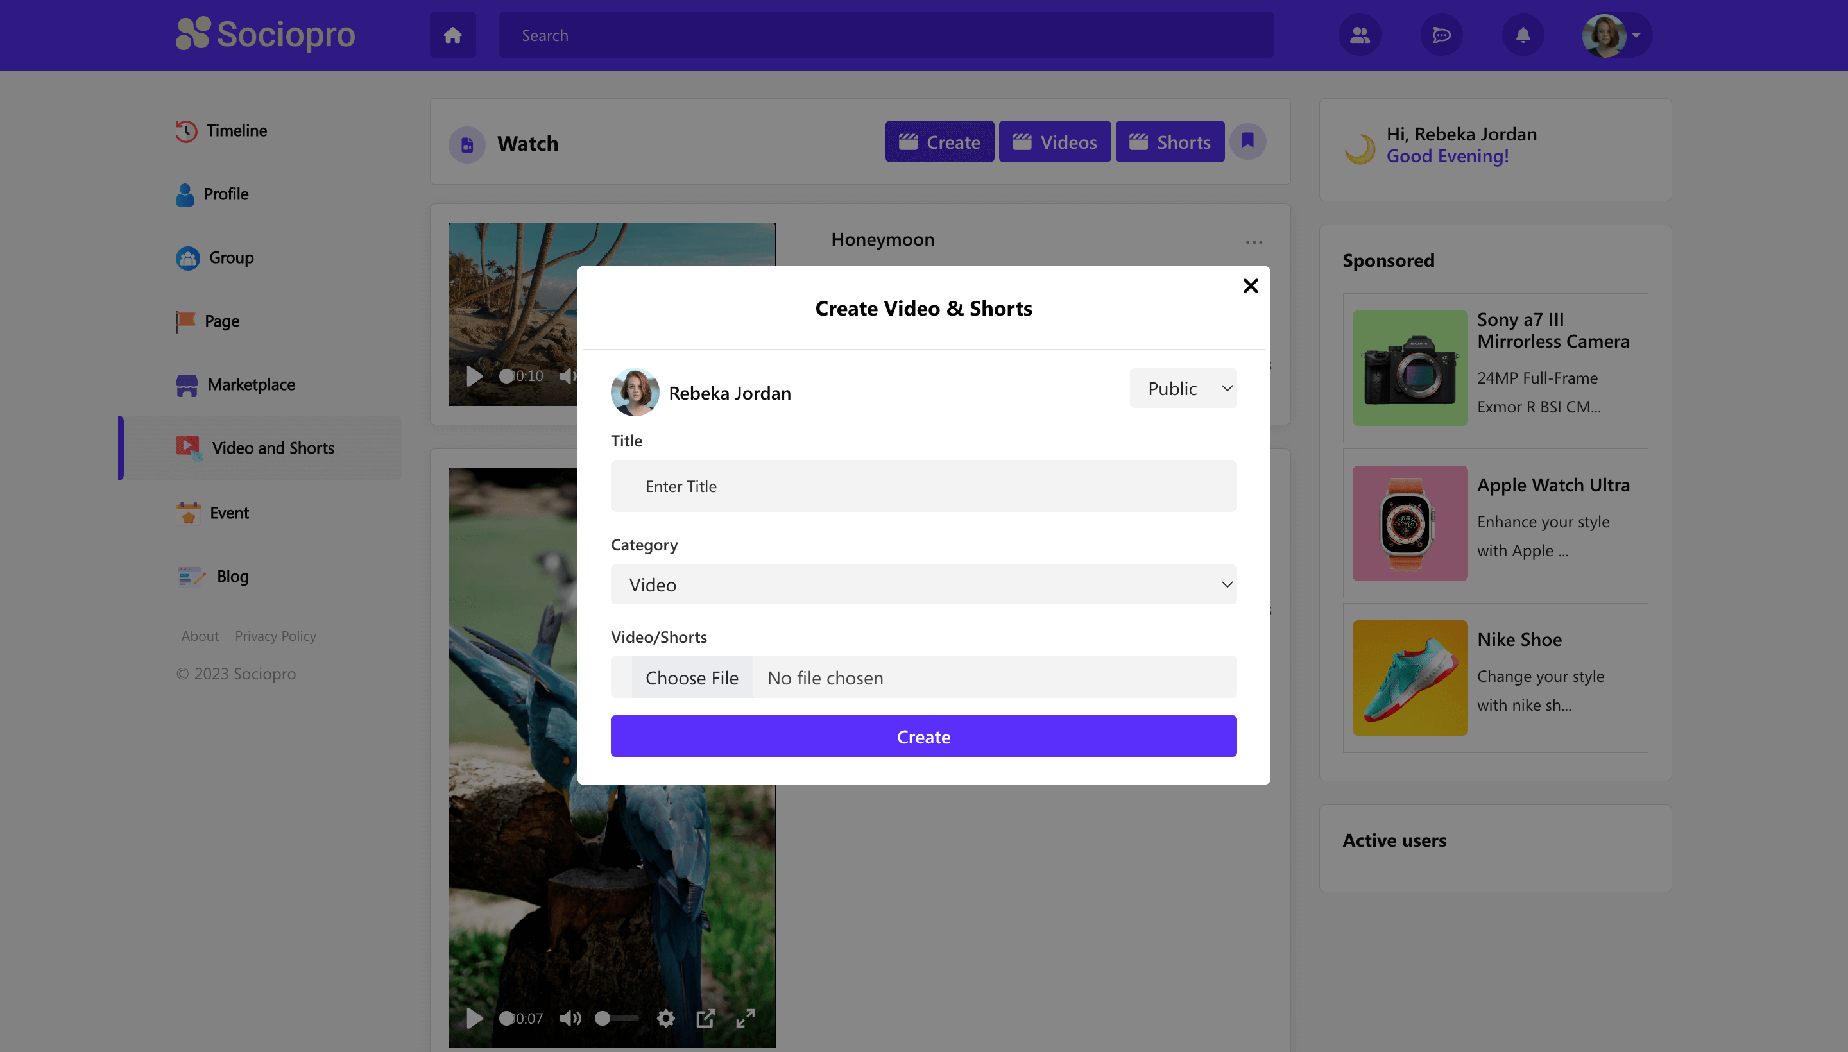1848x1052 pixels.
Task: Select the Timeline sidebar icon
Action: [187, 130]
